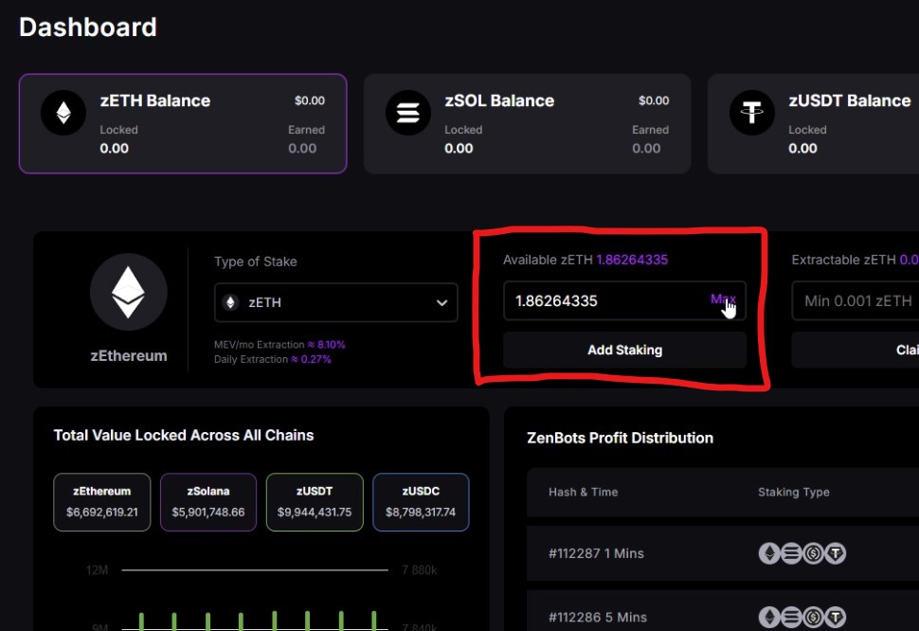
Task: Click the Ethereum coin icon in row #112286
Action: click(x=769, y=617)
